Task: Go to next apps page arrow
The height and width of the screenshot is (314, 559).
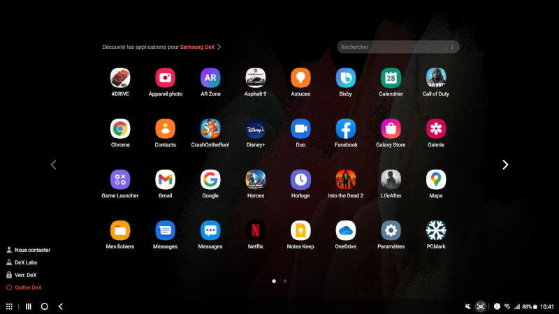Action: (x=505, y=165)
